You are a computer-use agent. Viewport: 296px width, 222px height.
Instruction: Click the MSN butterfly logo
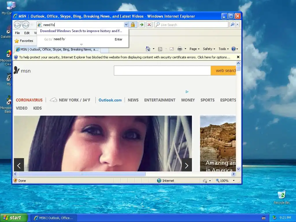click(16, 70)
